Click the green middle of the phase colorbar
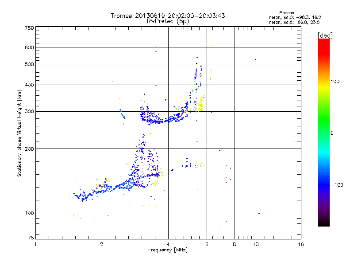 [324, 122]
